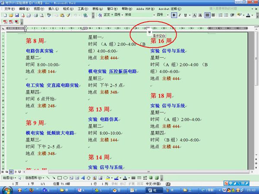Screen dimensions: 259x194
Task: Insert a rectangle shape from the Drawing toolbar
Action: click(60, 178)
